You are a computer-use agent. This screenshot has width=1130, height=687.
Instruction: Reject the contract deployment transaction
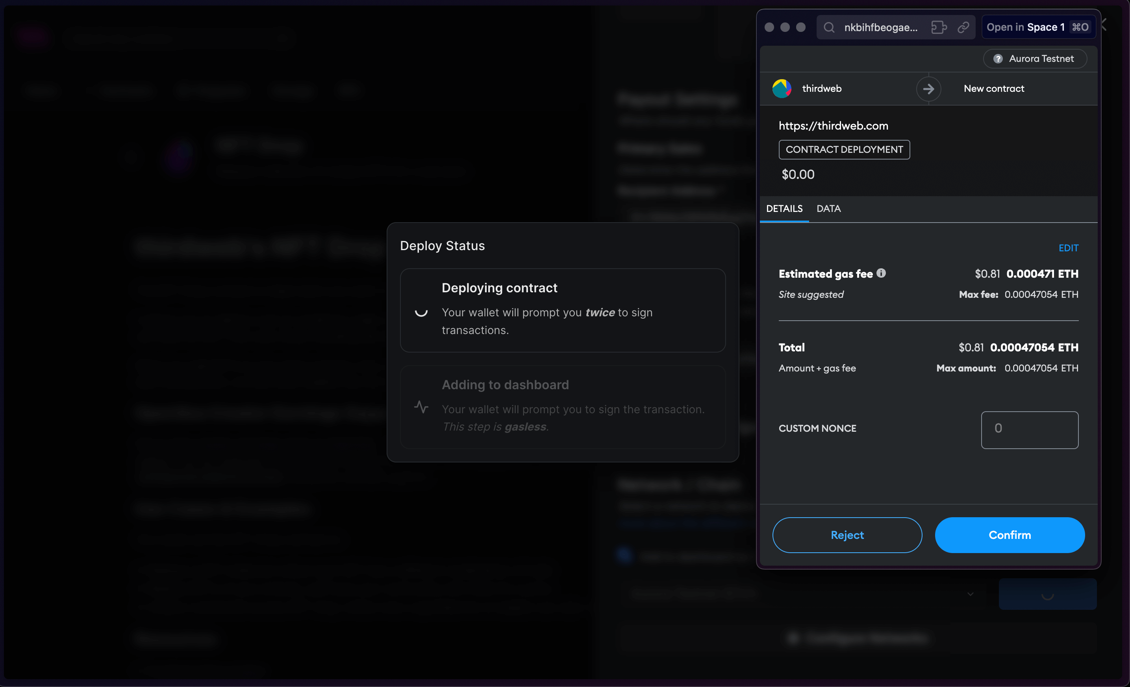847,535
